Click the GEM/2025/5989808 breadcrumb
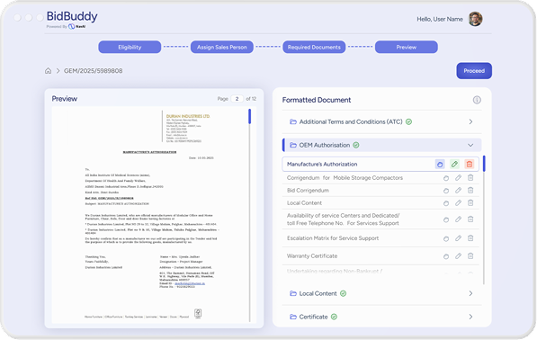 94,71
